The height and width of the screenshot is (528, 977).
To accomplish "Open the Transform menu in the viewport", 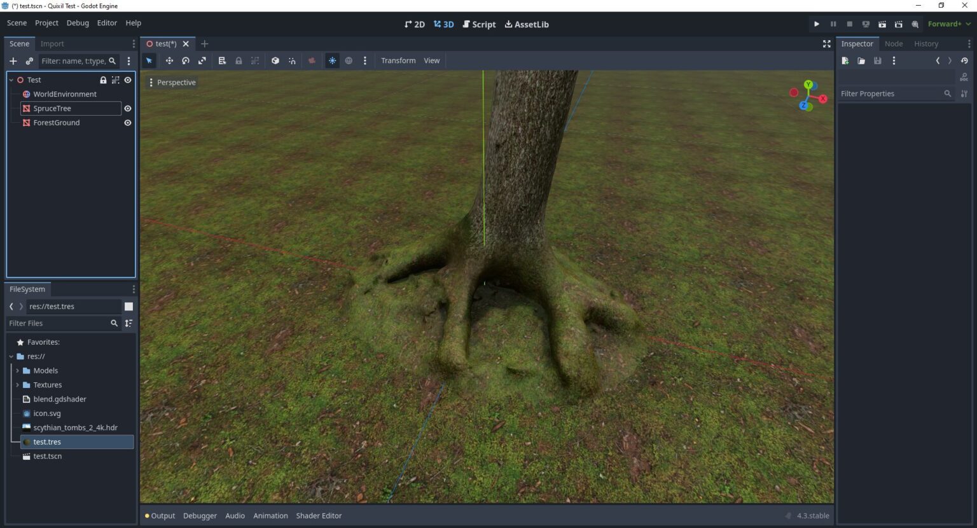I will (x=398, y=60).
